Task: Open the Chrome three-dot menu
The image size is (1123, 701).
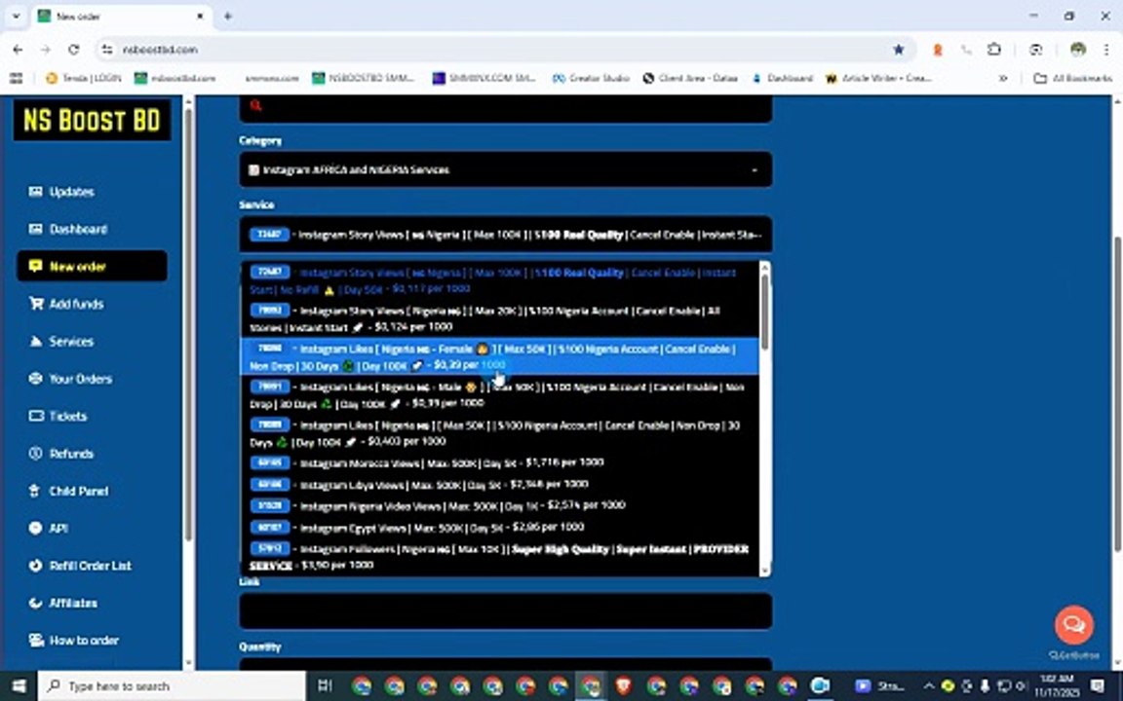Action: coord(1106,50)
